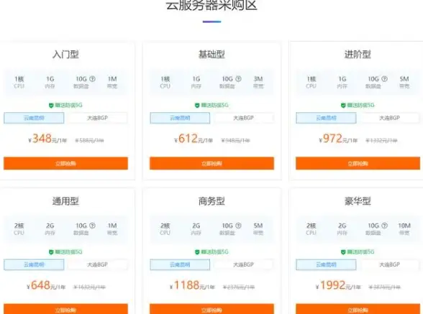Click the help icon beside 10G in 通用型 card
423x314 pixels.
coord(92,226)
